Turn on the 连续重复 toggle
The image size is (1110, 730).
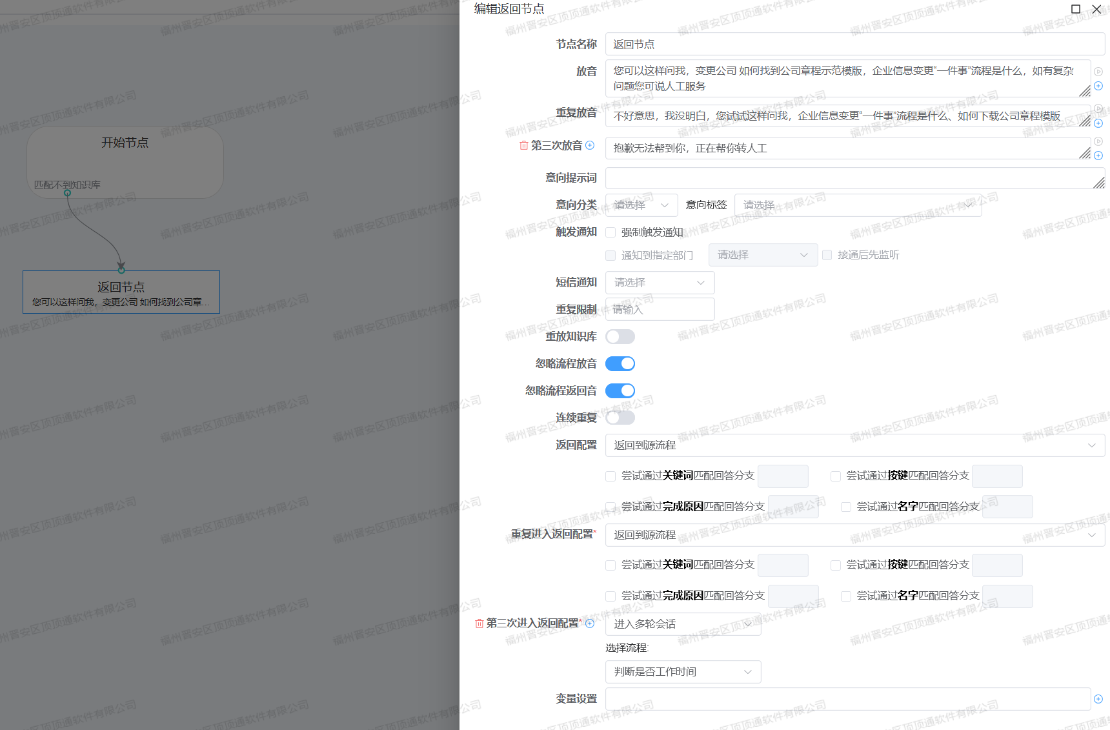[x=620, y=417]
